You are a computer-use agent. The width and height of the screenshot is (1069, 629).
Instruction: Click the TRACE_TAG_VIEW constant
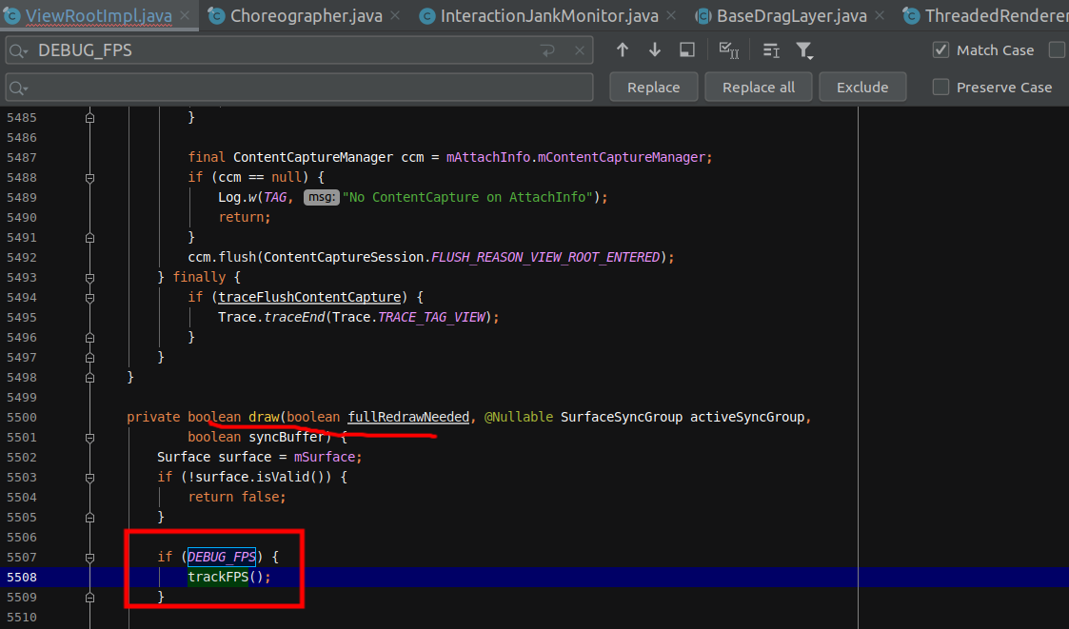pos(431,317)
